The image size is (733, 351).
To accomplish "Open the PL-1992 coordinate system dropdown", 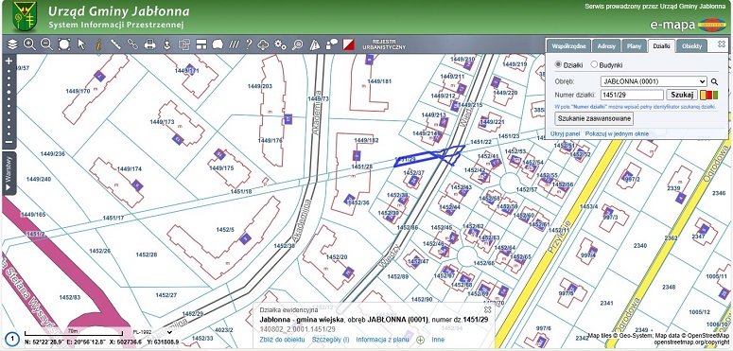I will [x=153, y=332].
